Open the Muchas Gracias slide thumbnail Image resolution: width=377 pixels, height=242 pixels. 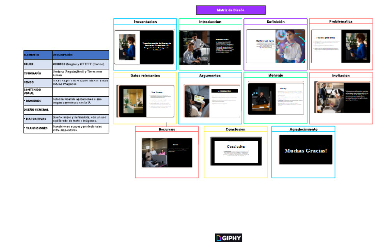pos(306,150)
